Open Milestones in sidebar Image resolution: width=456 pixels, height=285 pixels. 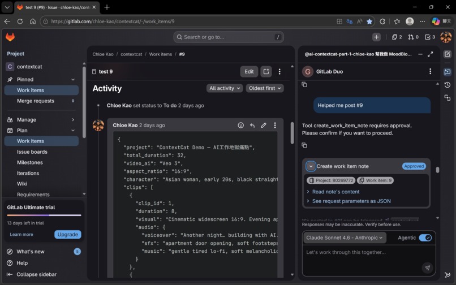(x=41, y=162)
